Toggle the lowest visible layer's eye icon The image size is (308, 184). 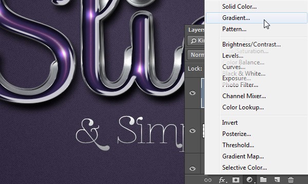tap(192, 168)
